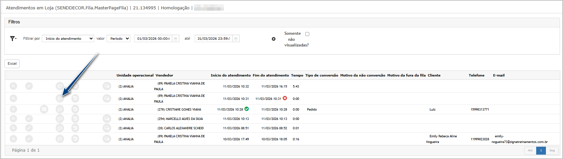Go to page 1 in pagination
This screenshot has width=563, height=159.
coord(541,150)
